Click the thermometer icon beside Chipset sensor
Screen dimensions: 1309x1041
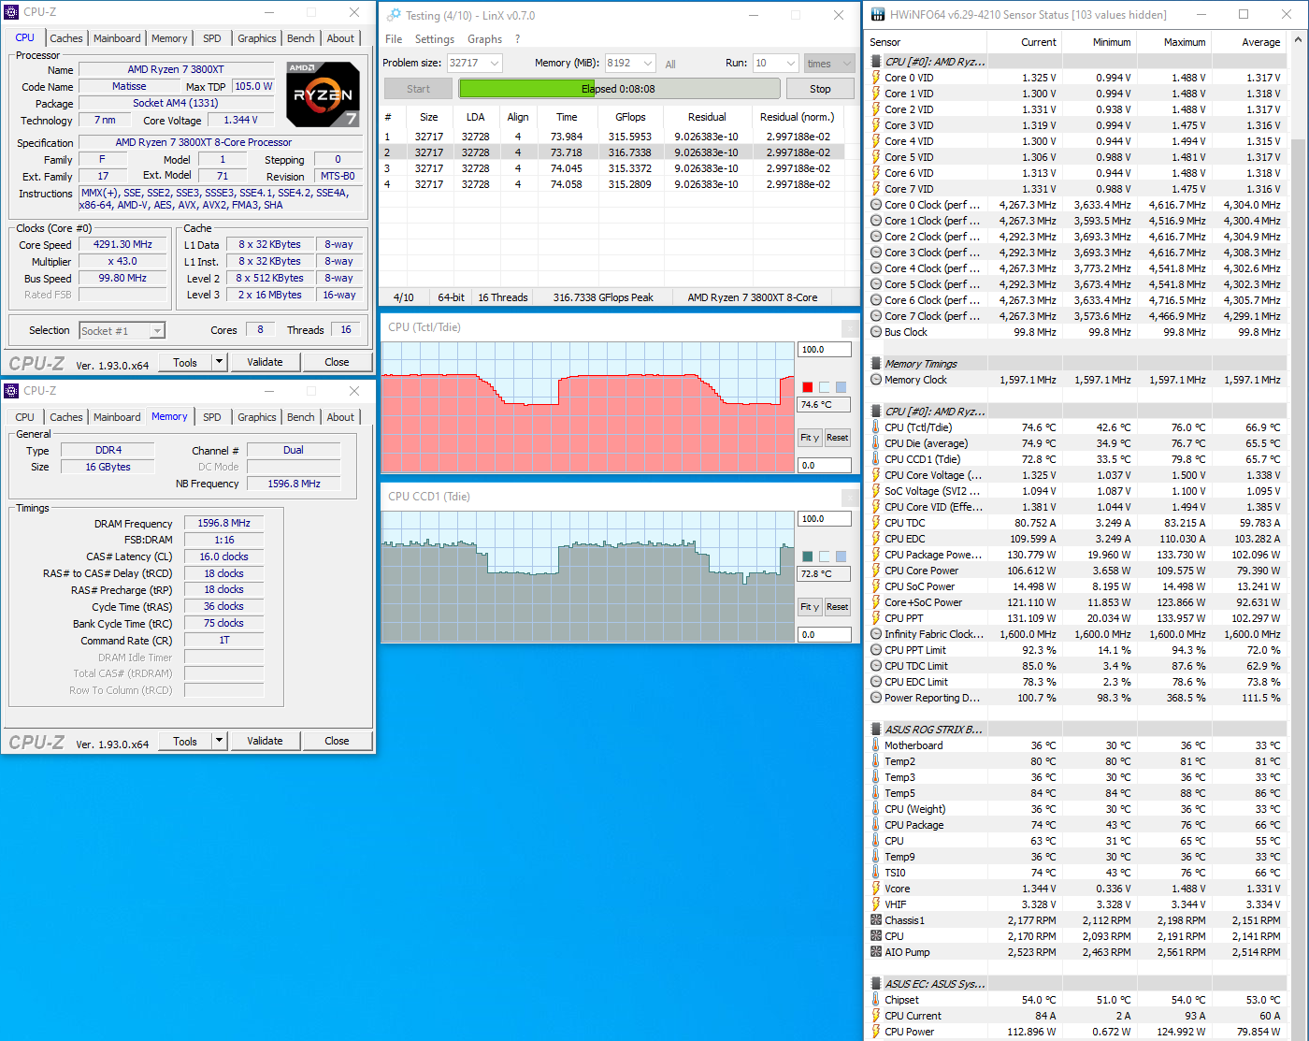[x=876, y=1000]
